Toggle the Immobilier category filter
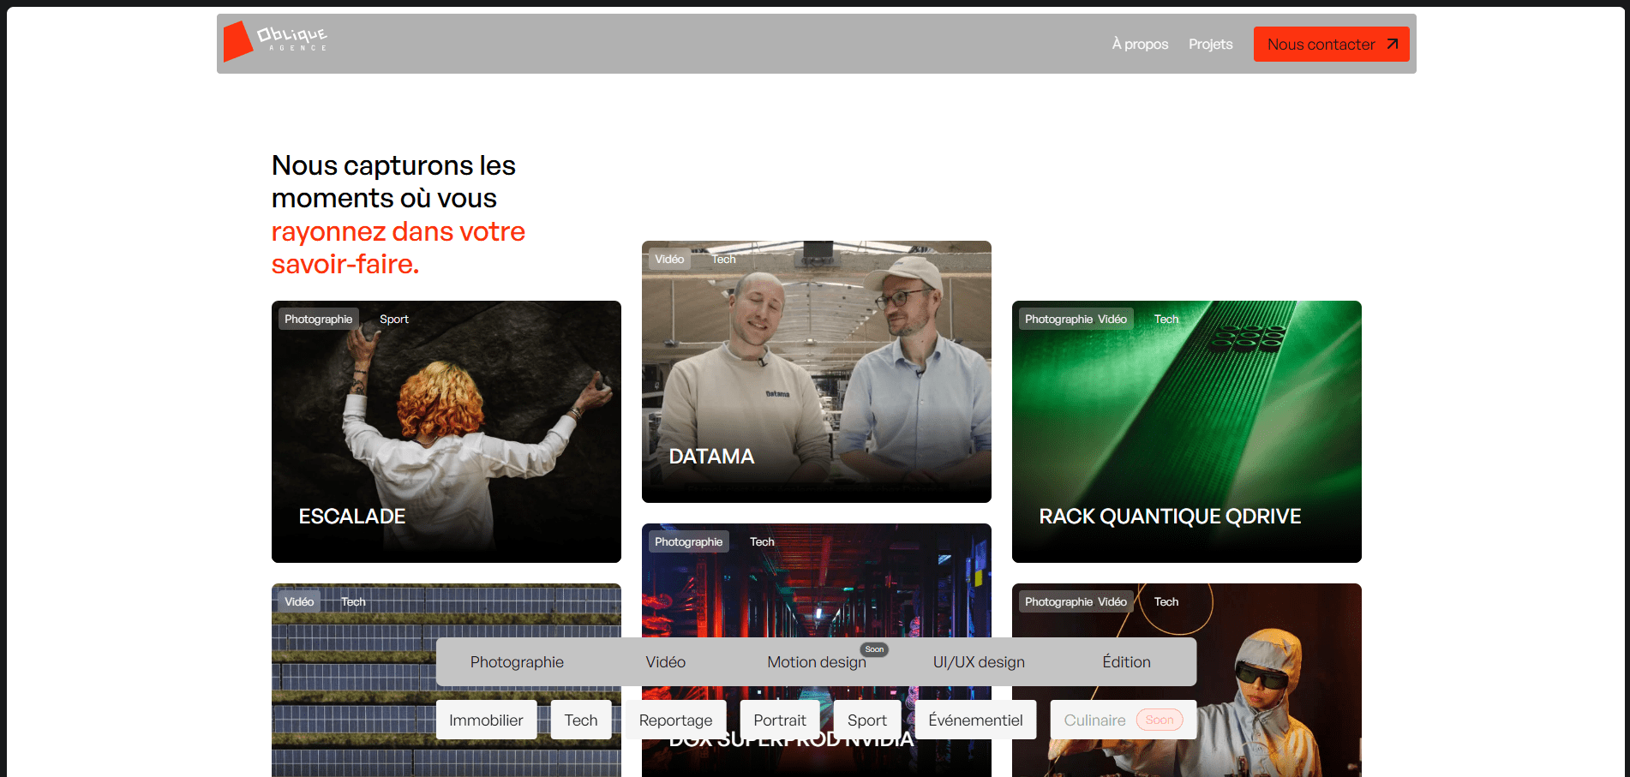Image resolution: width=1630 pixels, height=777 pixels. [x=486, y=720]
